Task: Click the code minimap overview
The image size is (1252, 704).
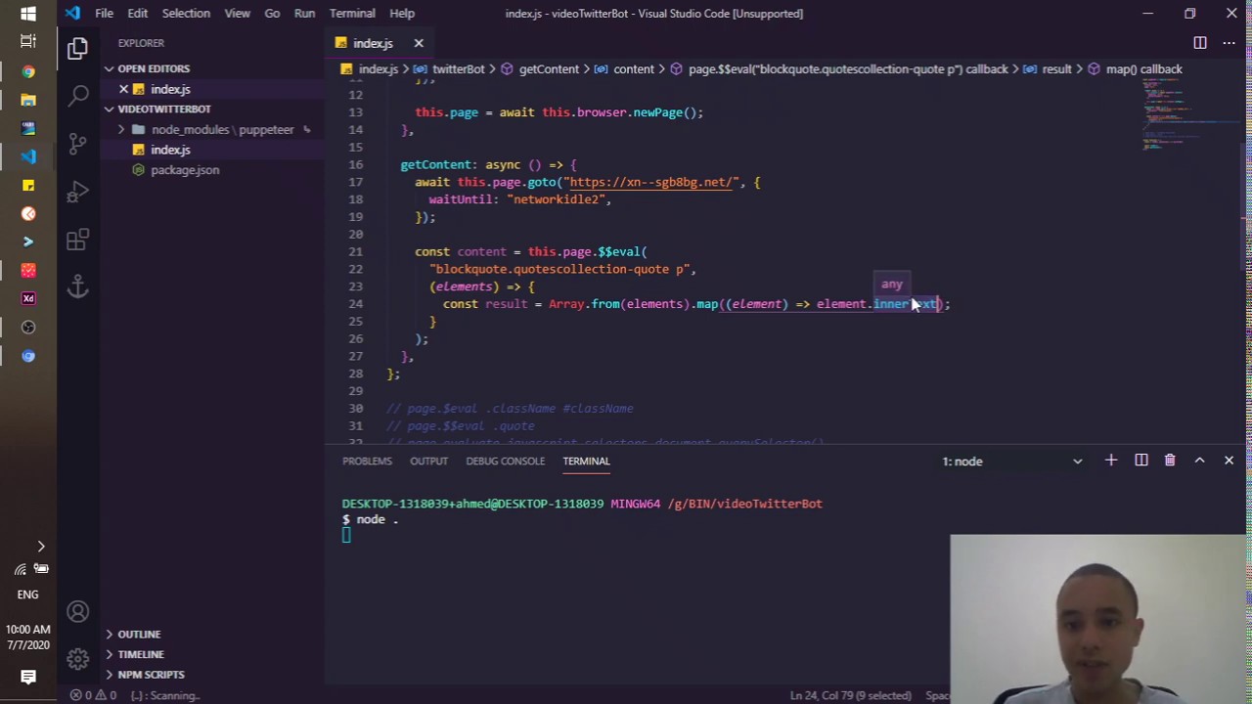Action: (x=1190, y=112)
